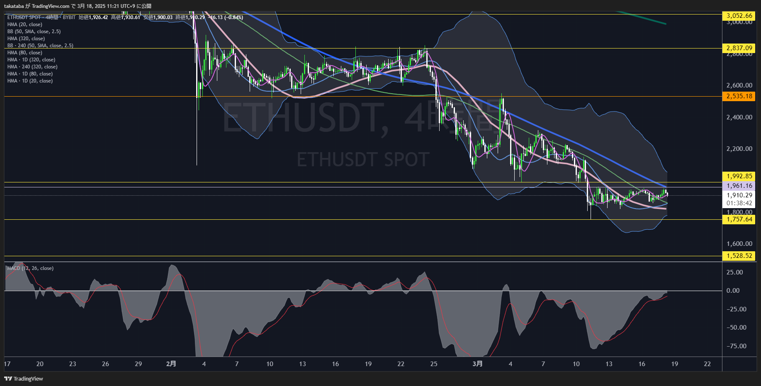
Task: Click the −16.13 (−0.84%) change value
Action: pos(226,17)
